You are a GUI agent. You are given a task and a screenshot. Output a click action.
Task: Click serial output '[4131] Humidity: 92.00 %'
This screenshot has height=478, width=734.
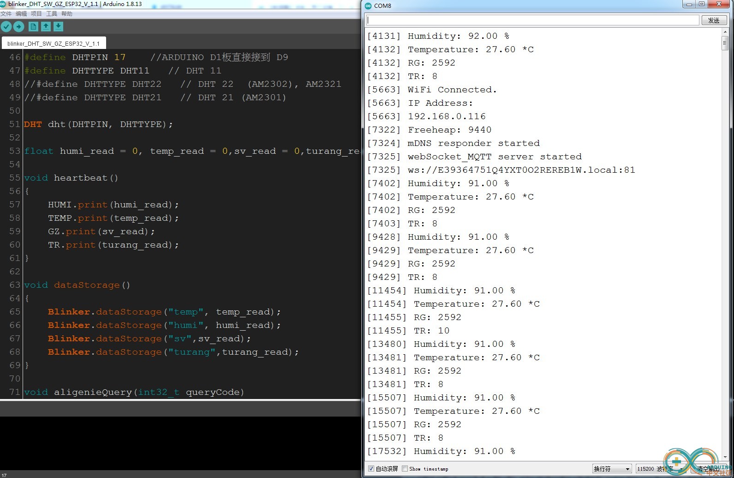tap(438, 36)
